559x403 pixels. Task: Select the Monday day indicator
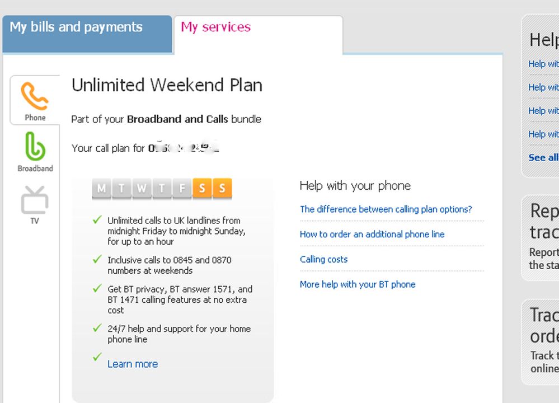tap(101, 188)
